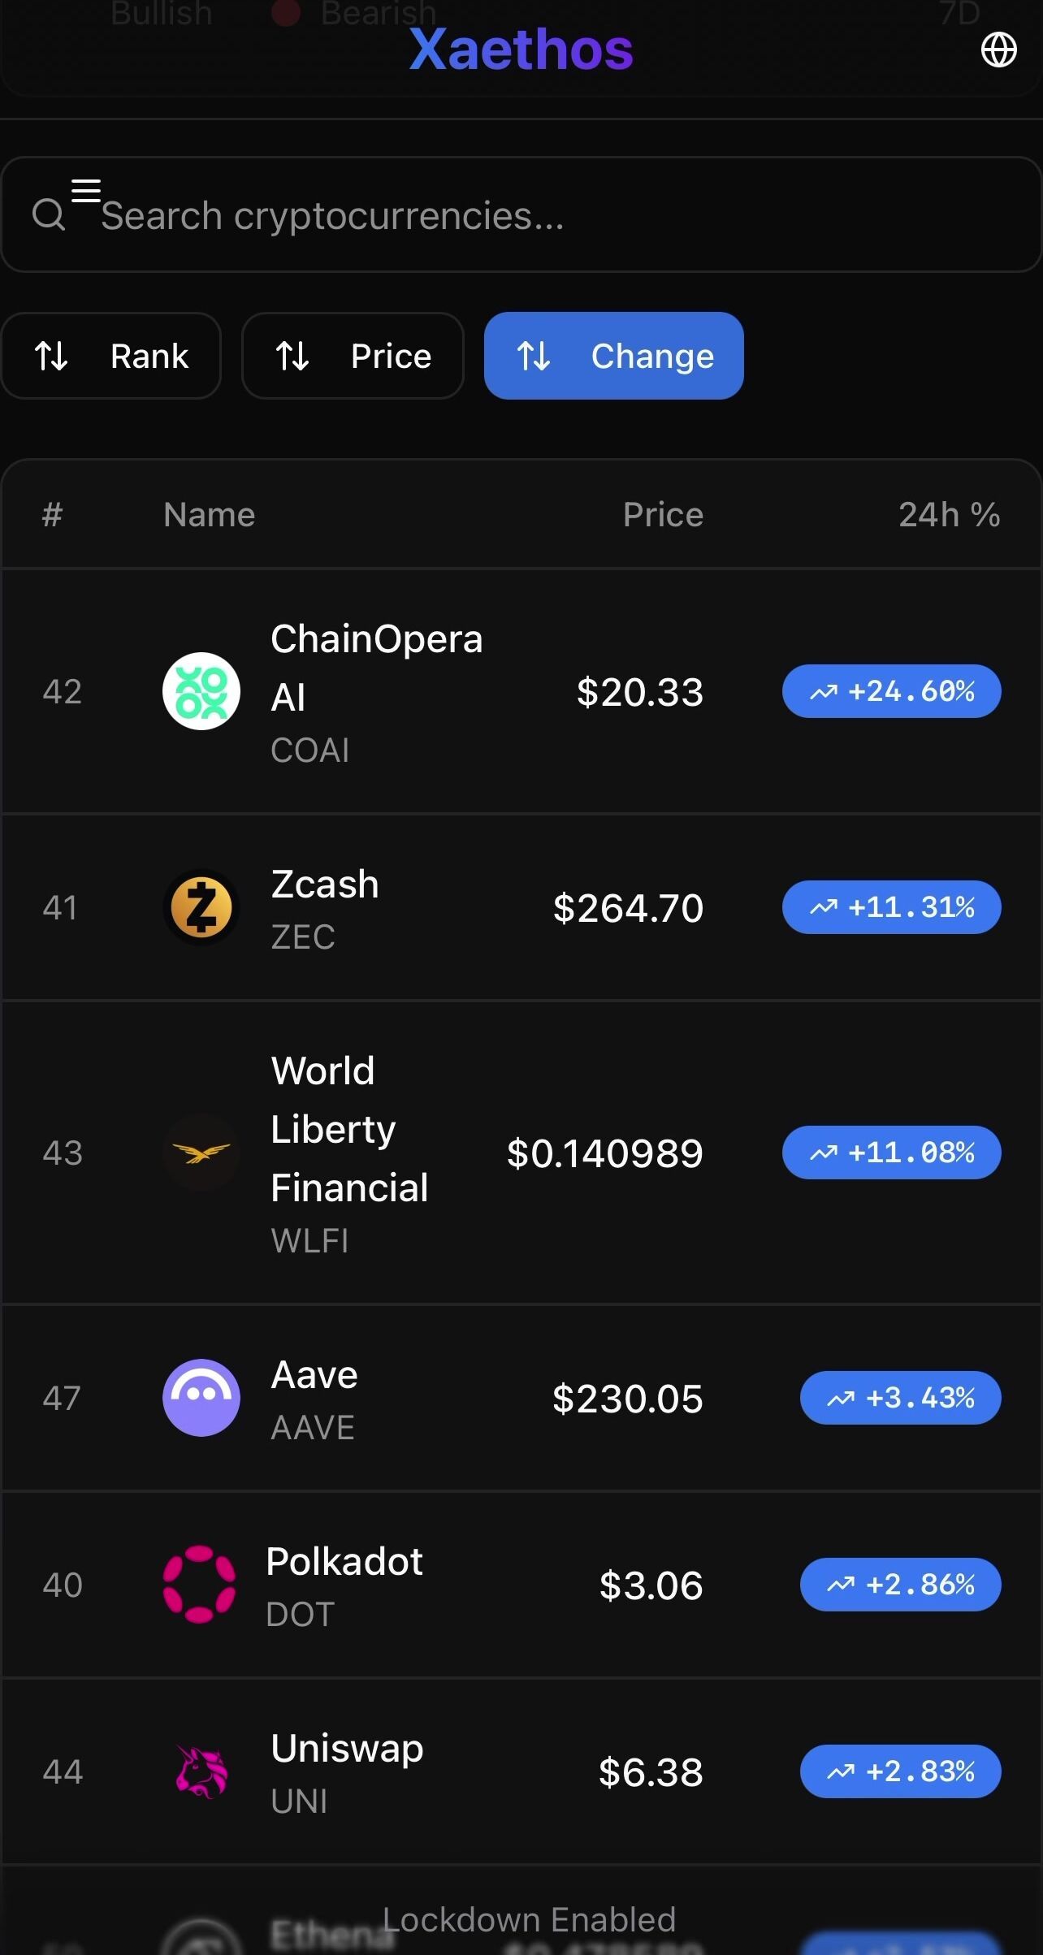Select the Zcash +11.31% change badge
Image resolution: width=1043 pixels, height=1955 pixels.
(891, 907)
